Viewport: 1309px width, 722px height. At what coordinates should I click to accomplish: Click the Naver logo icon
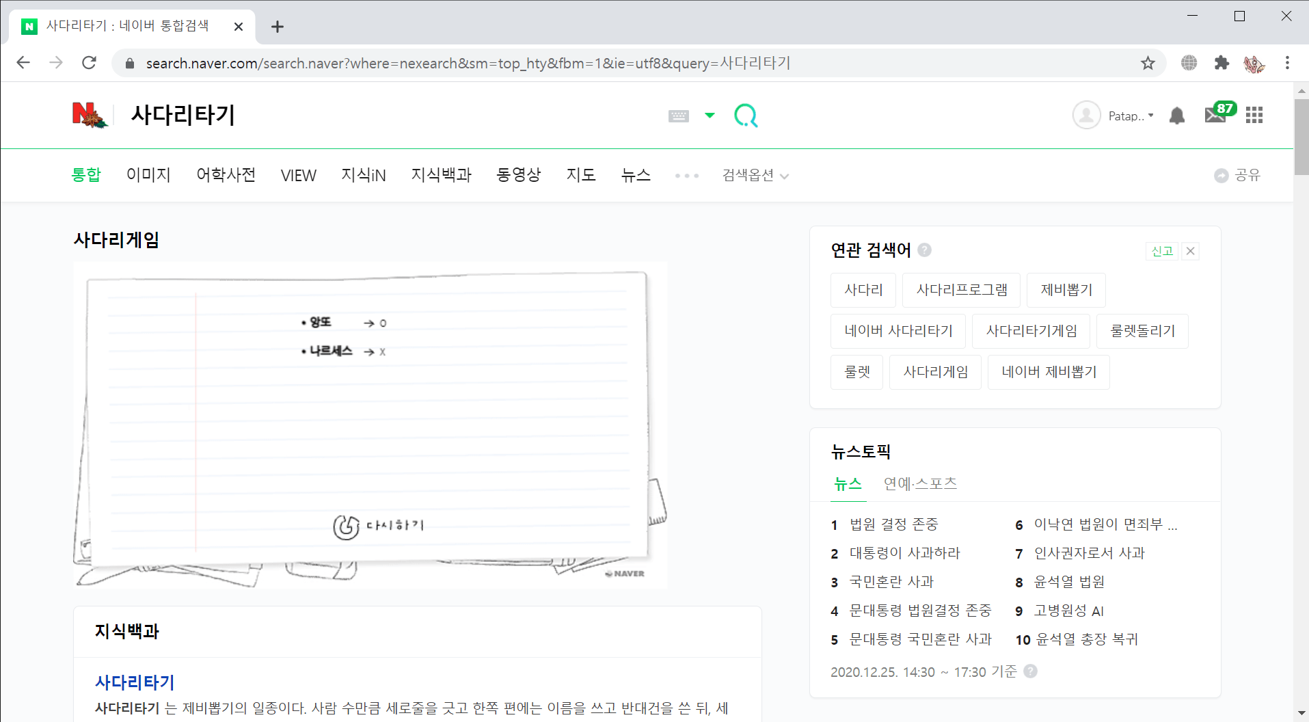pos(90,115)
